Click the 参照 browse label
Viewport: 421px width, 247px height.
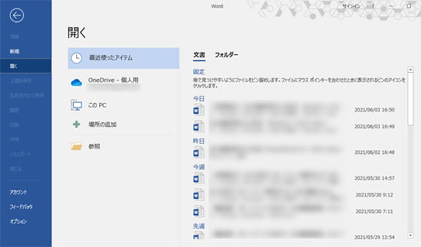[x=95, y=147]
